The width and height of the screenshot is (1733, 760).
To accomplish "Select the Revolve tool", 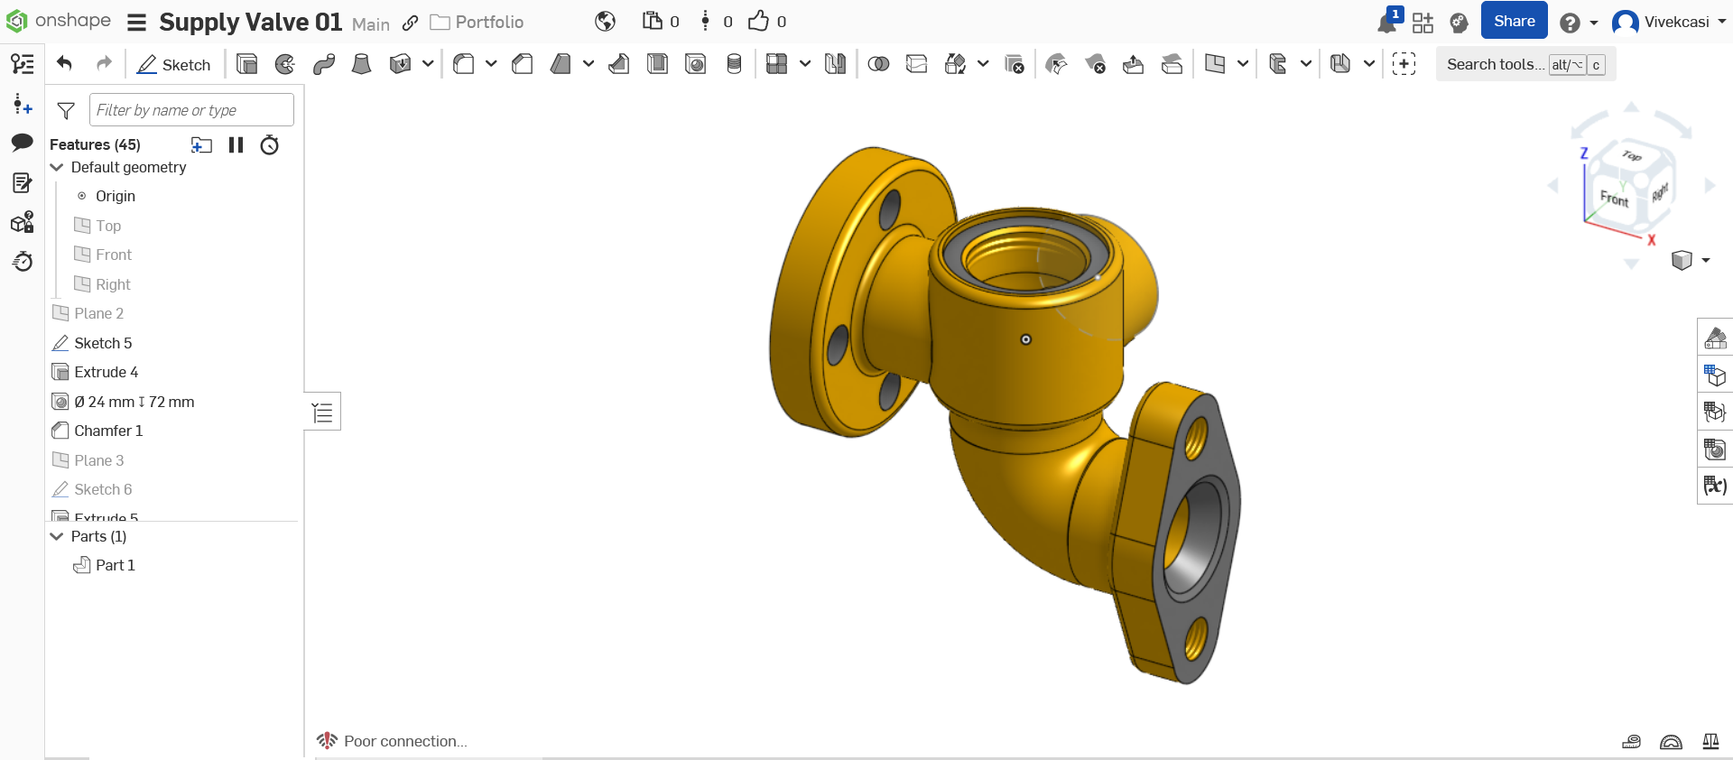I will [x=285, y=64].
